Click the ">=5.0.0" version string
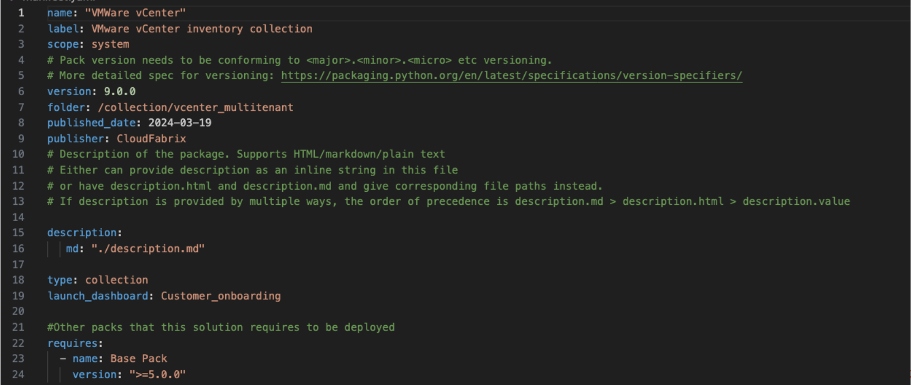The height and width of the screenshot is (385, 911). tap(157, 374)
